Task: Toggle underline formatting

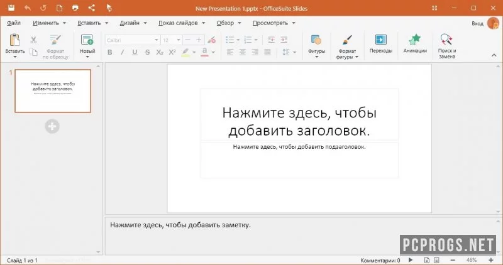Action: coord(135,52)
